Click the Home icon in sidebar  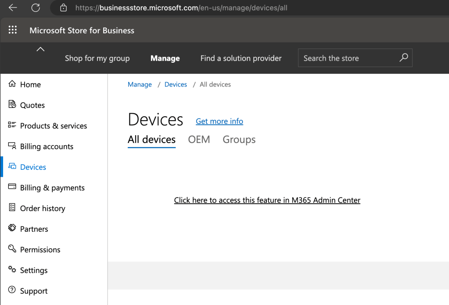click(12, 84)
